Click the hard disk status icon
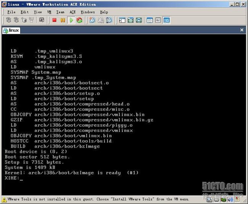Image resolution: width=248 pixels, height=204 pixels. (209, 199)
